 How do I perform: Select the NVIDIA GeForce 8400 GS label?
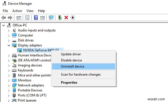[x=41, y=50]
